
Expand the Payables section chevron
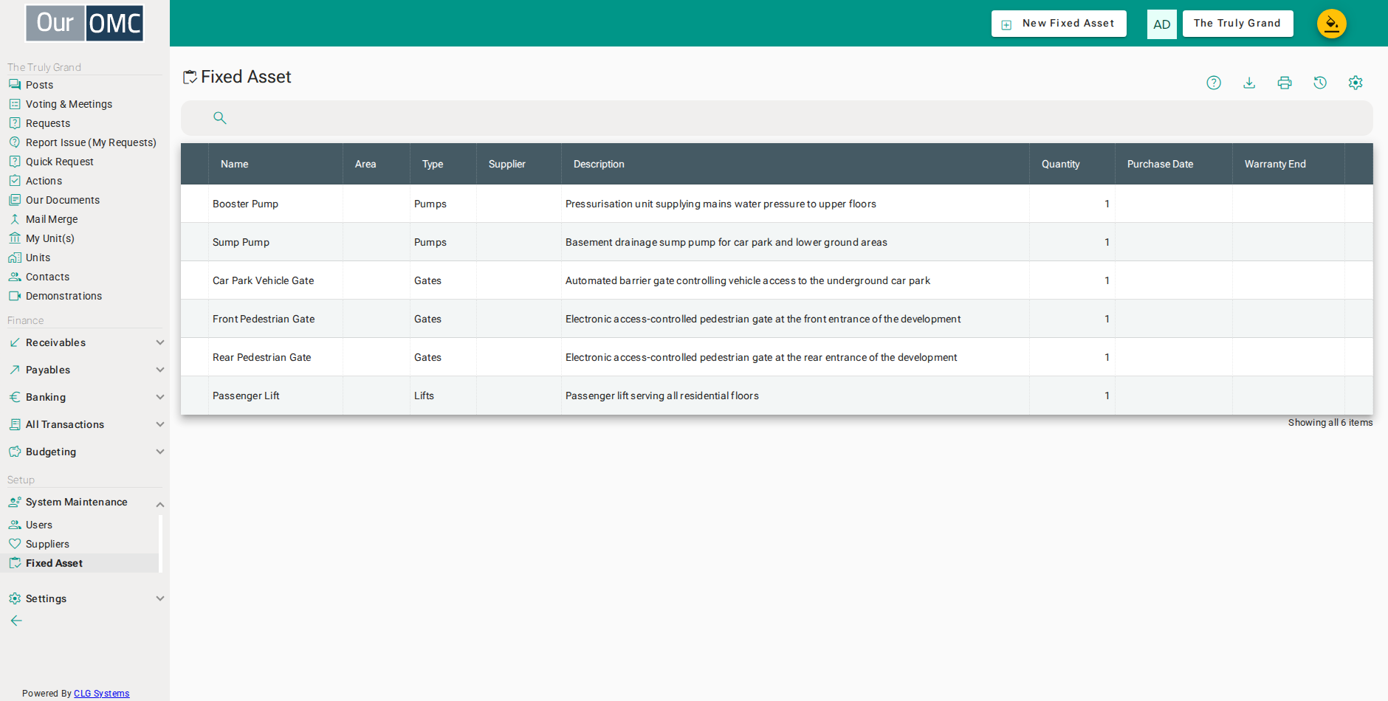[160, 370]
